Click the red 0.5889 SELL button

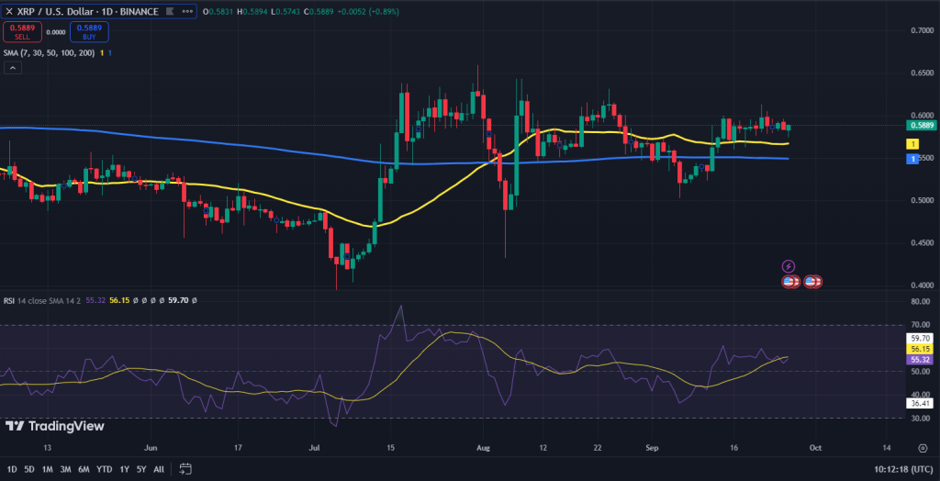[x=22, y=32]
